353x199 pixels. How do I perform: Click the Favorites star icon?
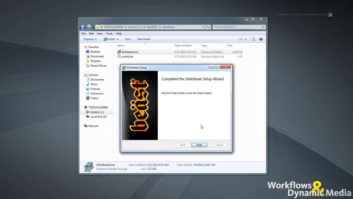point(85,47)
